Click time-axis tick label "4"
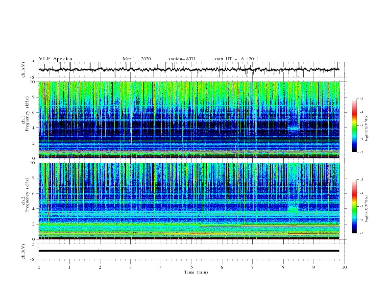This screenshot has width=388, height=300. click(161, 267)
